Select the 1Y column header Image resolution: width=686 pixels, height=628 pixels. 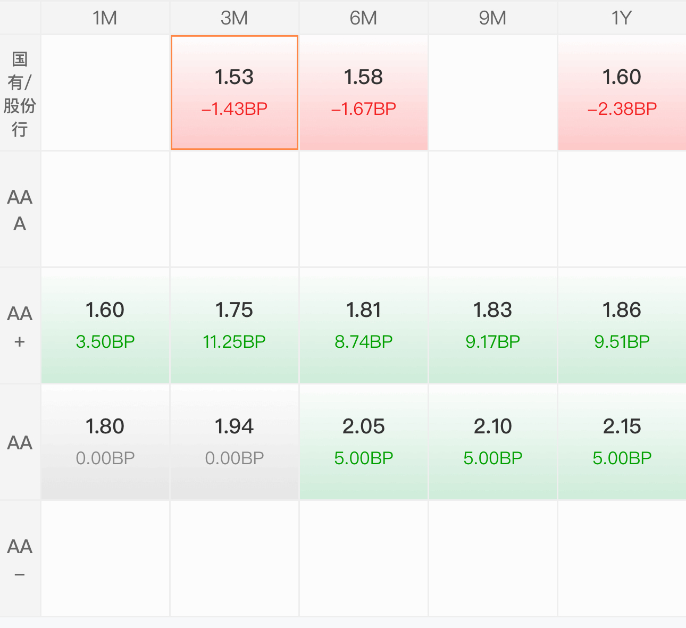622,18
